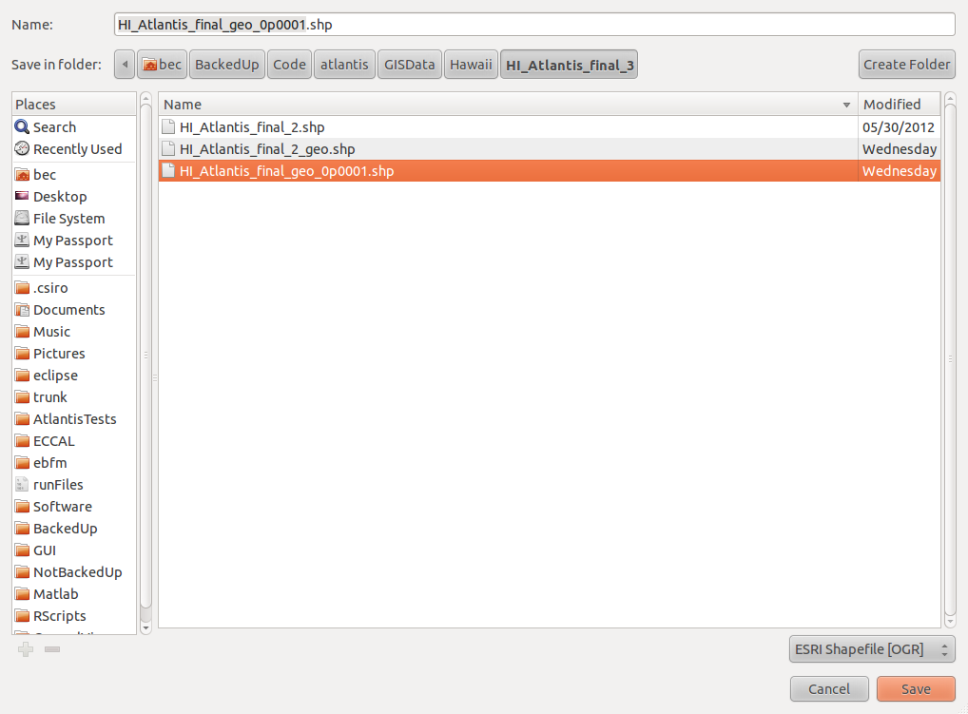
Task: Click the add bookmark plus icon
Action: point(26,649)
